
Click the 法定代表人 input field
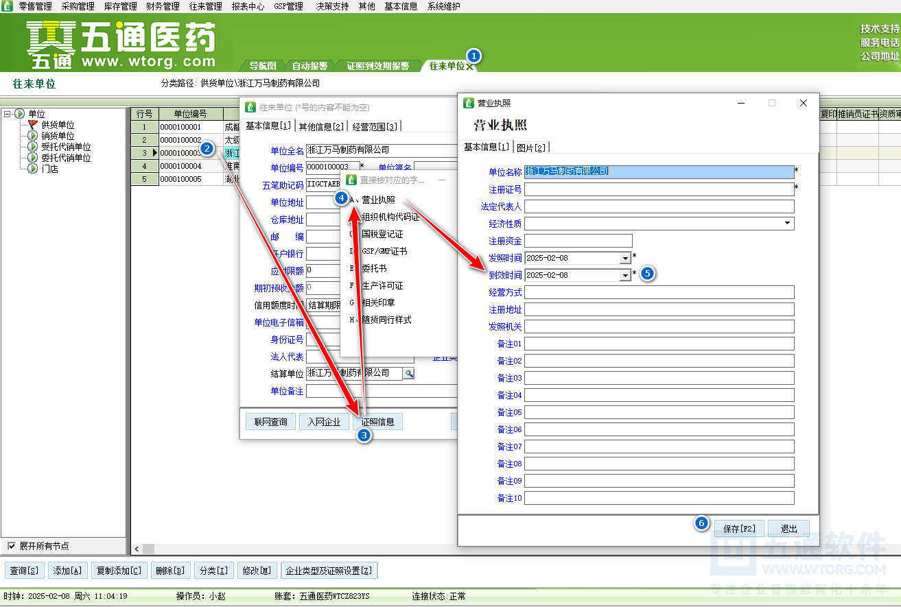[x=659, y=206]
